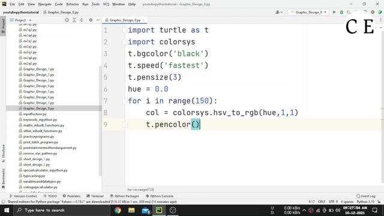This screenshot has width=384, height=216.
Task: Open the Refactor menu
Action: (x=73, y=4)
